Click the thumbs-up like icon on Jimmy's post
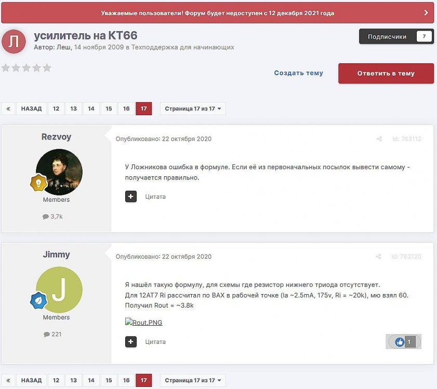437x389 pixels. coord(399,342)
